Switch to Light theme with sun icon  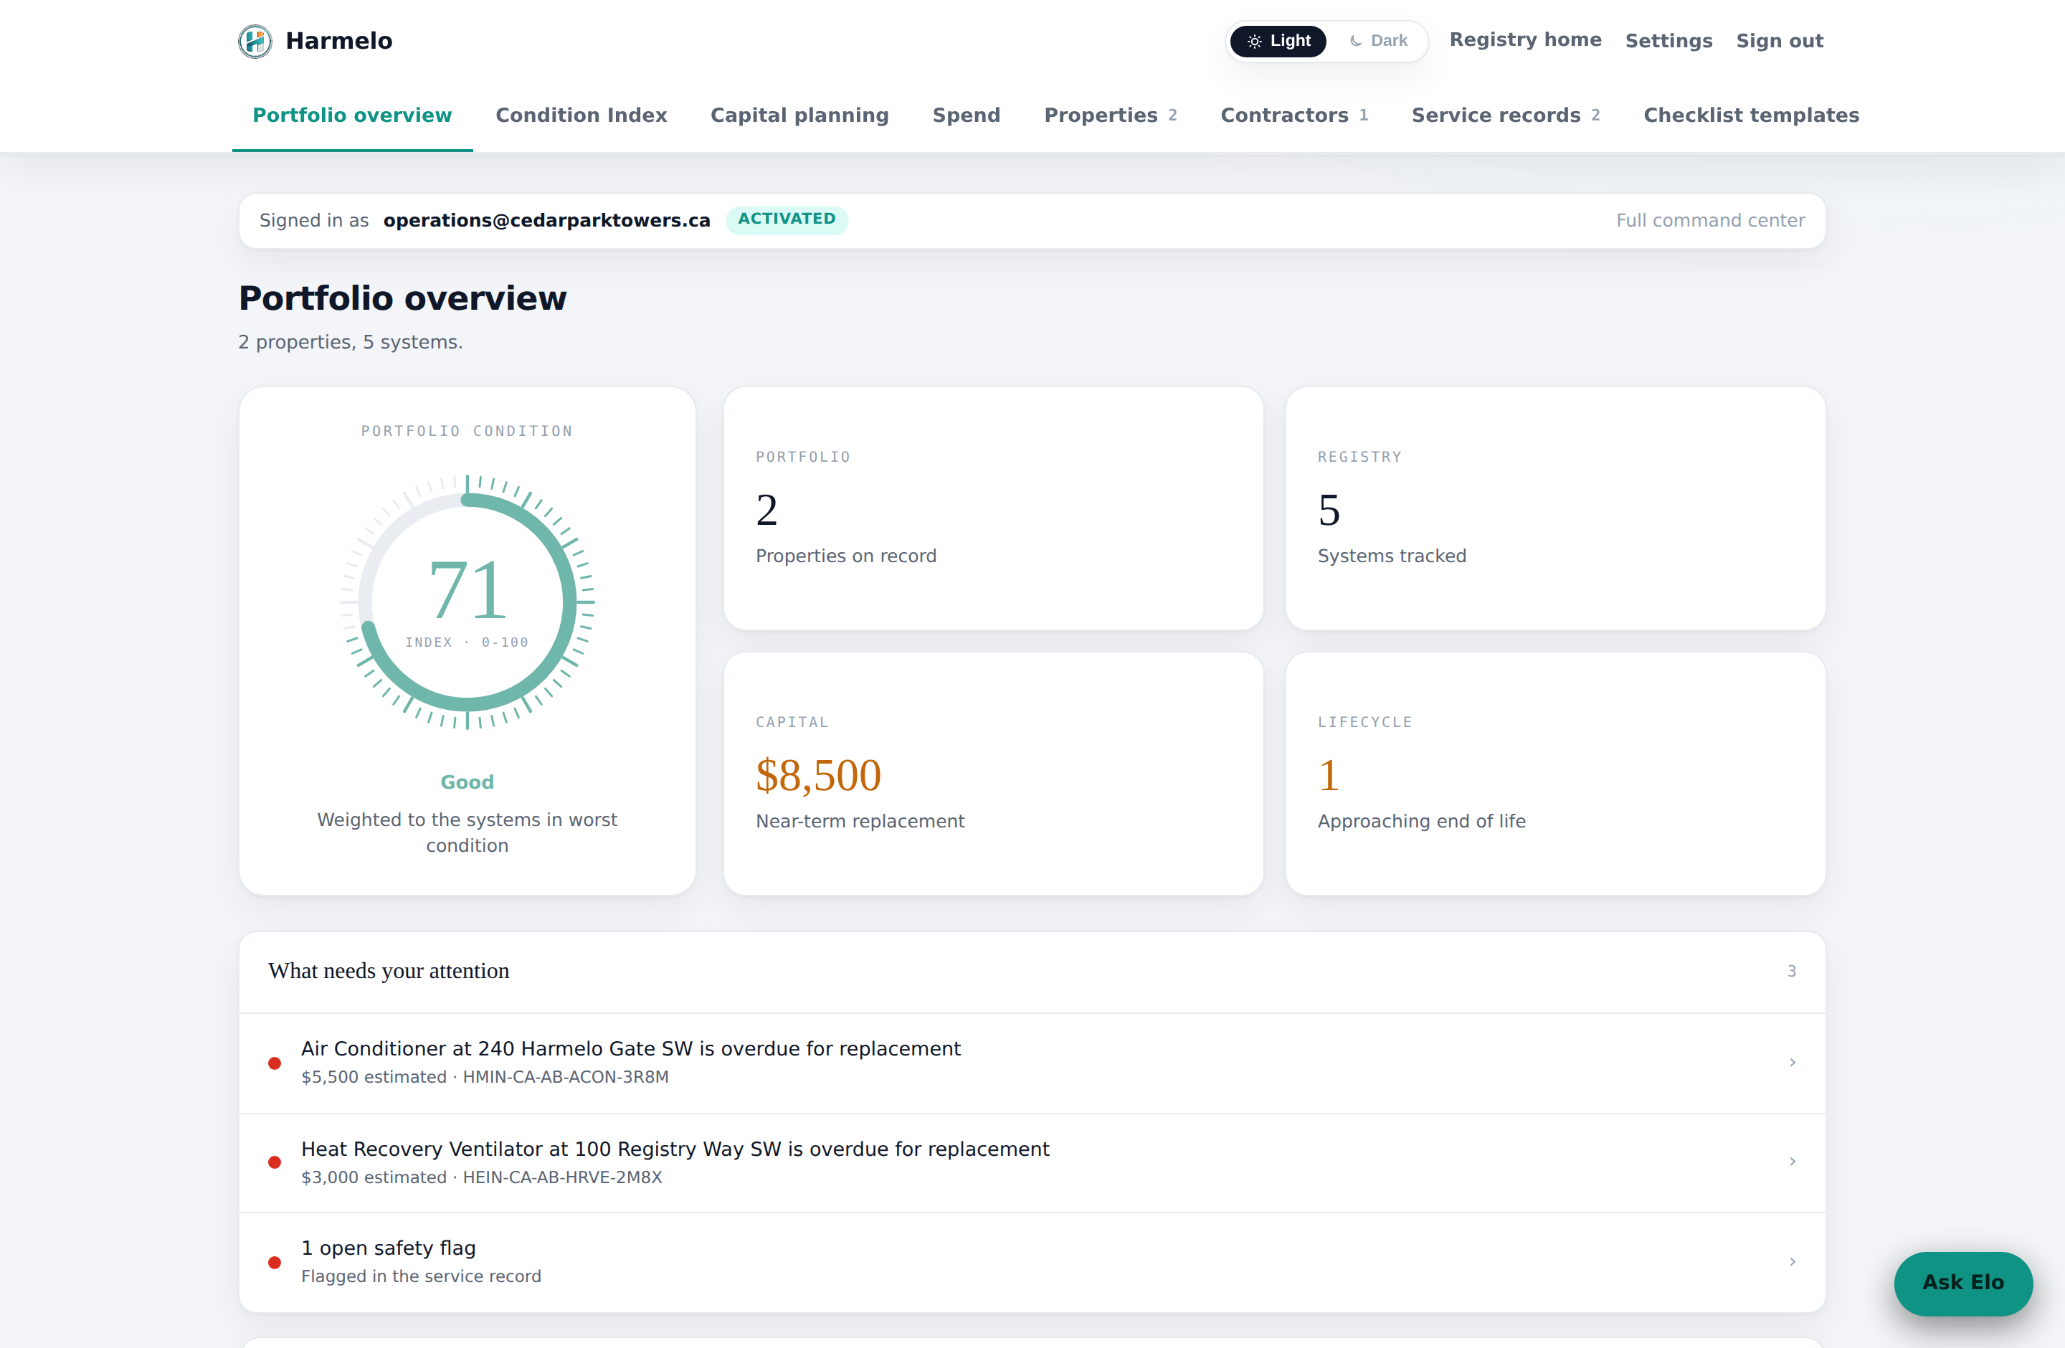tap(1278, 41)
